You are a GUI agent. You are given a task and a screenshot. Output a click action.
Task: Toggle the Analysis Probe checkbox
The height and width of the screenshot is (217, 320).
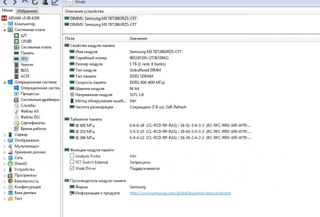point(72,156)
